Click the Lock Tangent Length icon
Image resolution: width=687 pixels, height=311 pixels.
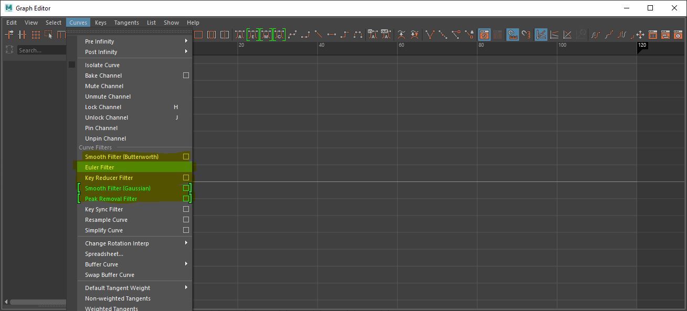click(x=470, y=35)
